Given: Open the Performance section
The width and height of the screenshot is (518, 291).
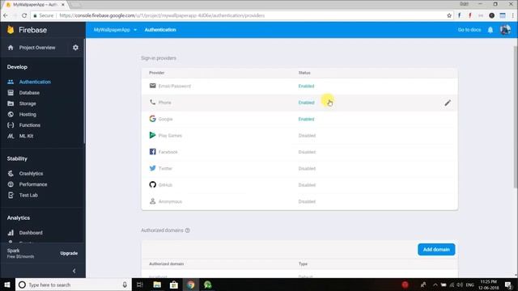Looking at the screenshot, I should [33, 184].
